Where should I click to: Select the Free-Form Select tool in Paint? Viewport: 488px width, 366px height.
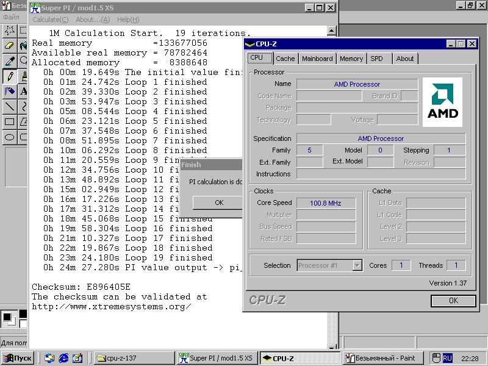(10, 30)
